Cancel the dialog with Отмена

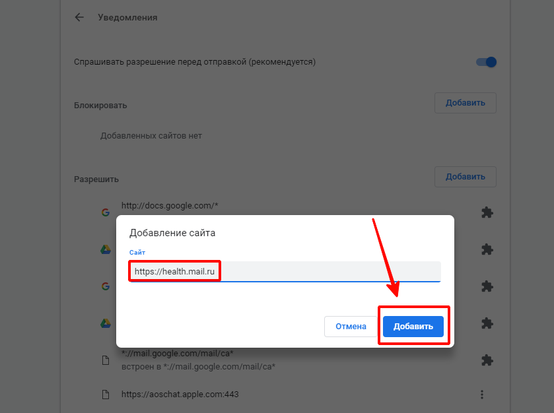coord(351,327)
